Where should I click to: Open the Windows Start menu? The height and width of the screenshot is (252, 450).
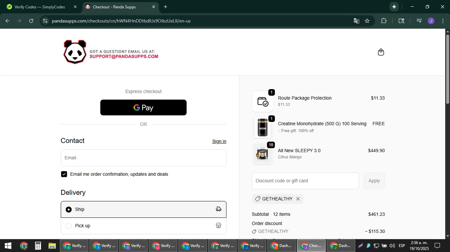click(8, 246)
